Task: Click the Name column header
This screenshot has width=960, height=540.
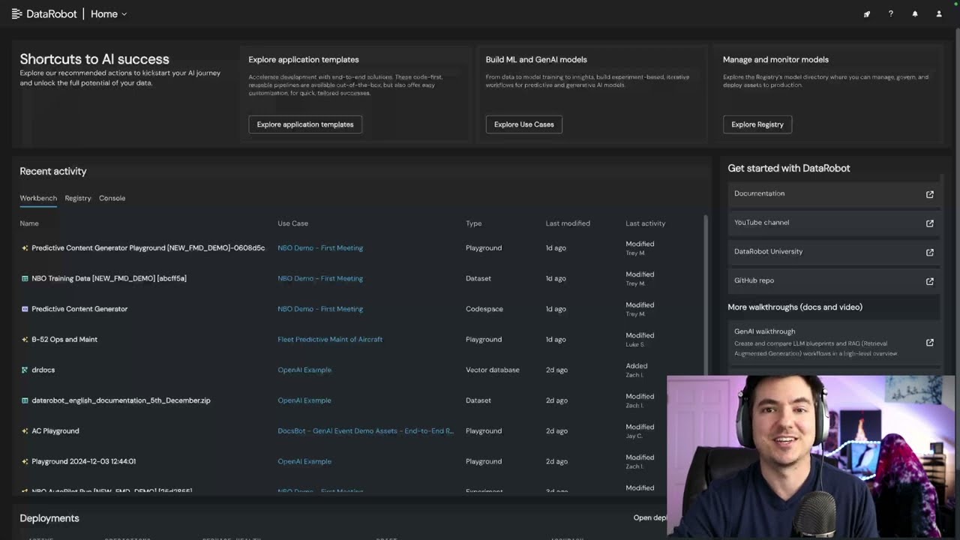Action: click(x=29, y=223)
